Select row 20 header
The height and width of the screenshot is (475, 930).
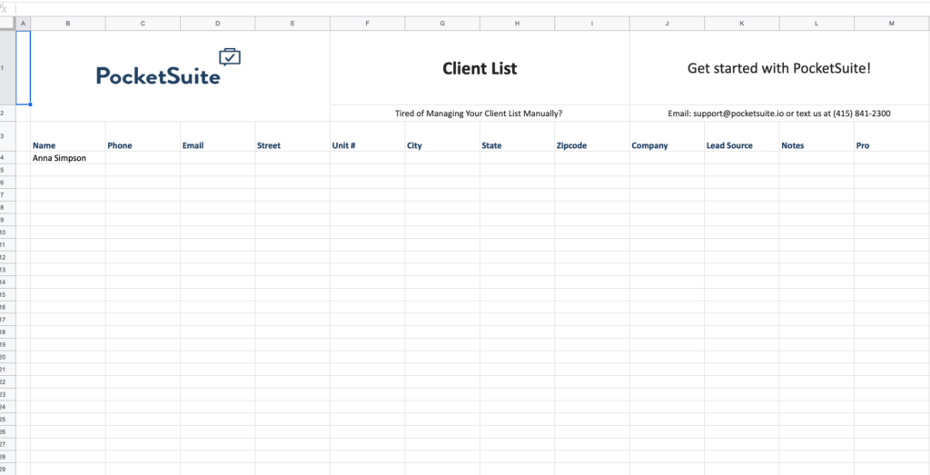(7, 356)
